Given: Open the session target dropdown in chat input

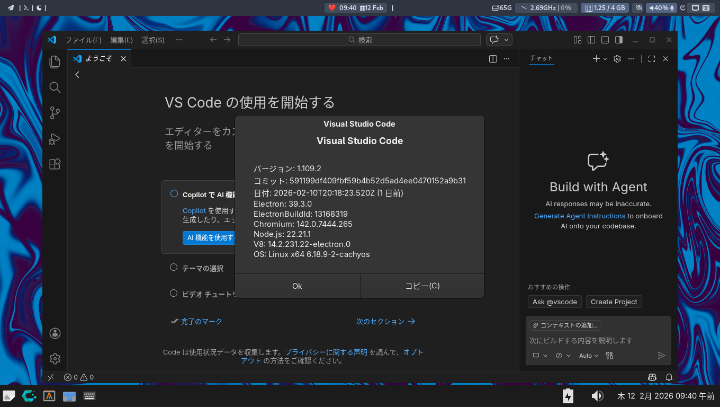Looking at the screenshot, I should (540, 356).
